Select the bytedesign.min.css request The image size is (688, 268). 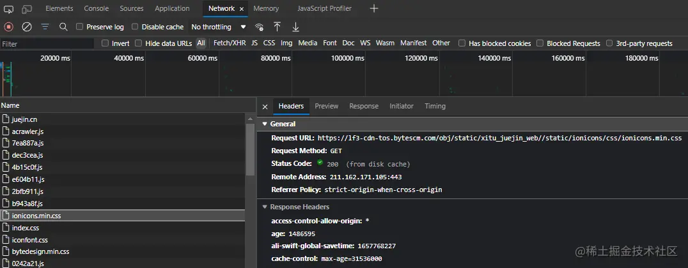[122, 252]
